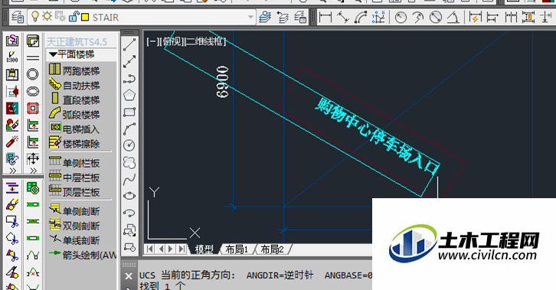The height and width of the screenshot is (290, 556).
Task: Close the command line window with X
Action: pos(129,275)
